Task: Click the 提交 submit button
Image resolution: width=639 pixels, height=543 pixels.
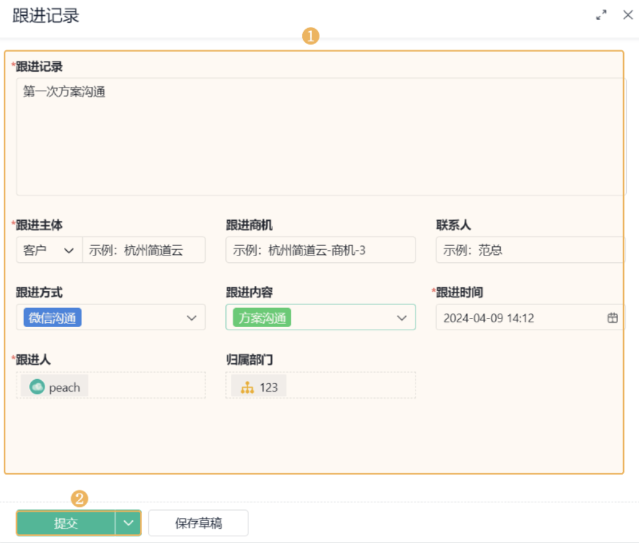Action: (x=65, y=523)
